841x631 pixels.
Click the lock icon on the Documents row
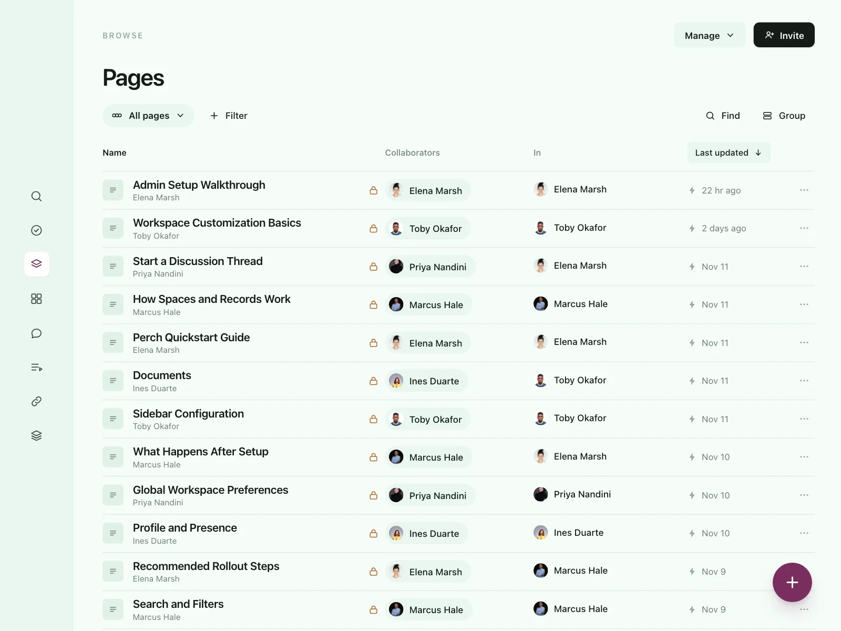[x=373, y=381]
